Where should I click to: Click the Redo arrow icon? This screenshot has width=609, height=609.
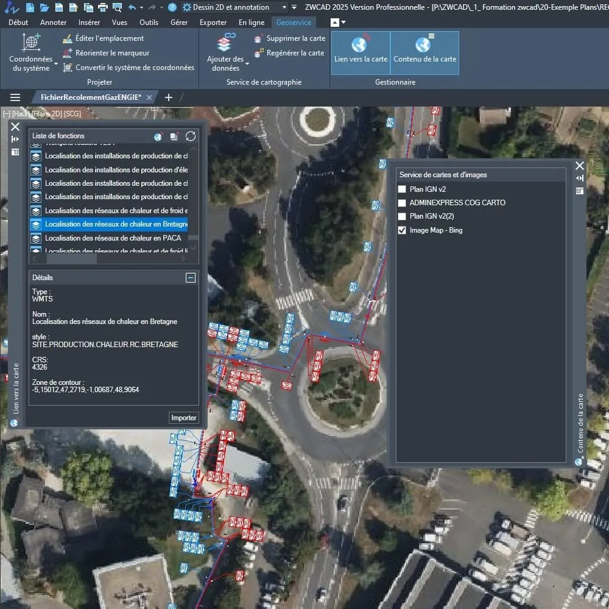pyautogui.click(x=152, y=7)
